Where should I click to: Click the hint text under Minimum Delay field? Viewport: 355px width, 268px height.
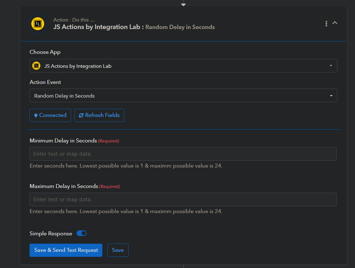(x=126, y=166)
